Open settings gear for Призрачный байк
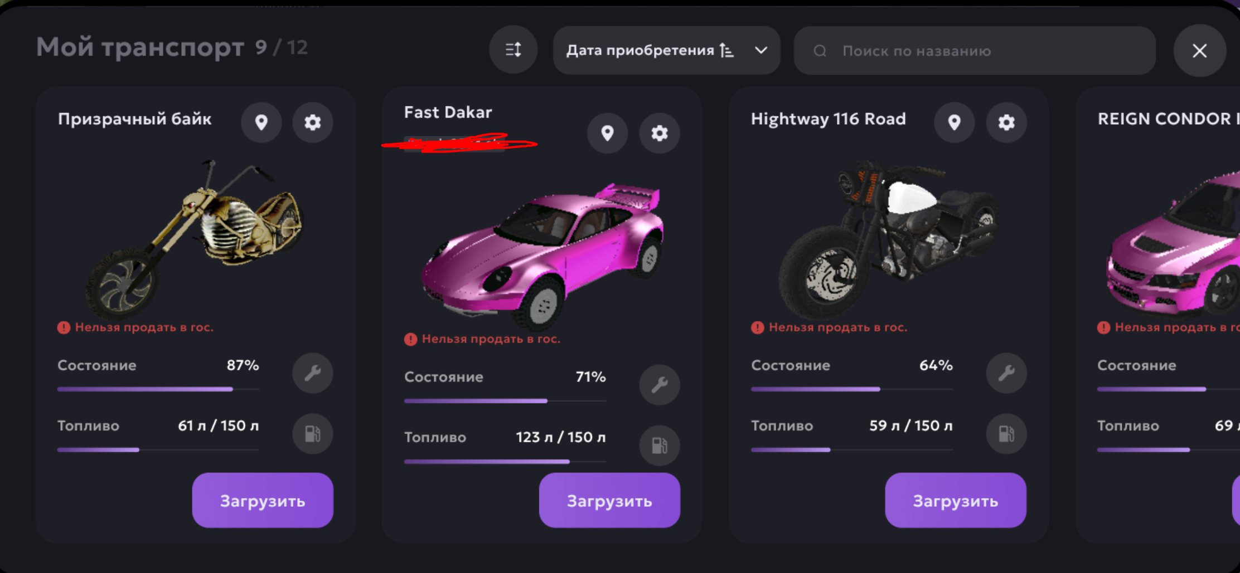Screen dimensions: 1240x573 (313, 122)
